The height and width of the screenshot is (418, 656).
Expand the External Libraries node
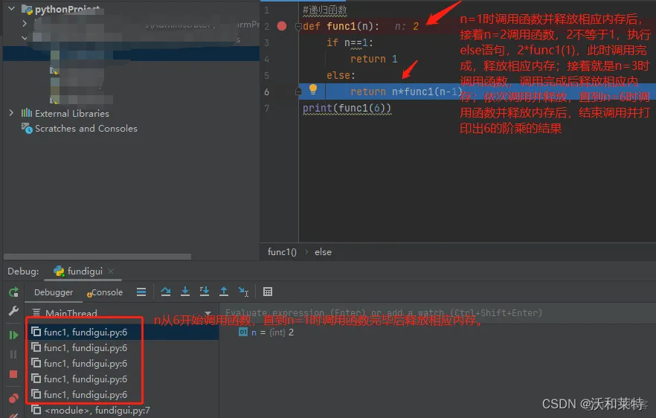pos(11,113)
